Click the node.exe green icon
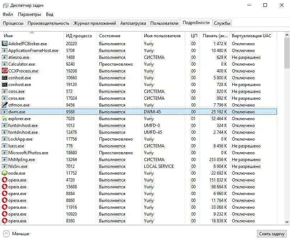The image size is (290, 241). point(4,173)
